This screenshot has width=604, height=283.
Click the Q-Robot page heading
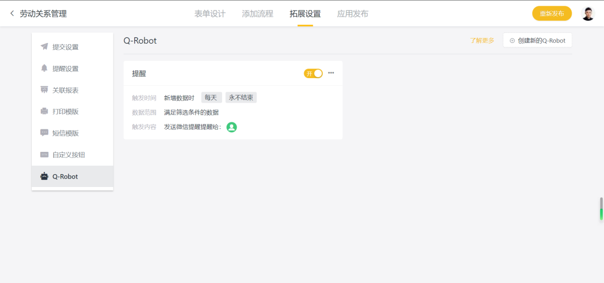[140, 41]
